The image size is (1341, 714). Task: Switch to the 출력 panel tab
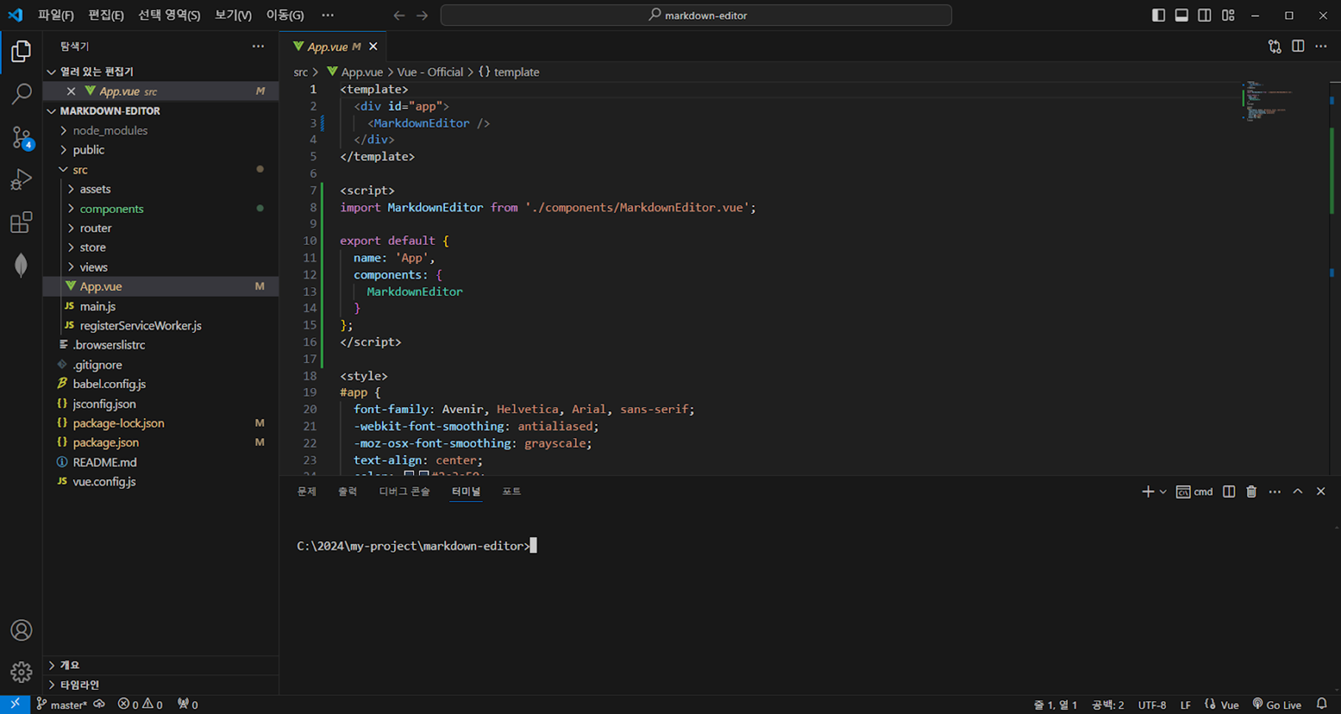coord(347,491)
